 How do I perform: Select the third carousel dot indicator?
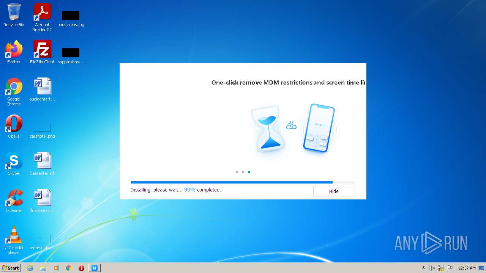coord(249,172)
